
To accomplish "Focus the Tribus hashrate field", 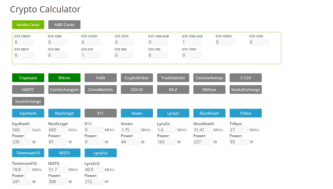I will click(239, 130).
